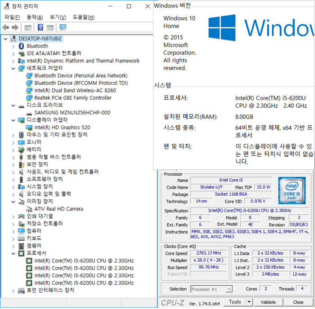Open the 파일(F) menu
Screen dimensions: 315x309
point(12,17)
